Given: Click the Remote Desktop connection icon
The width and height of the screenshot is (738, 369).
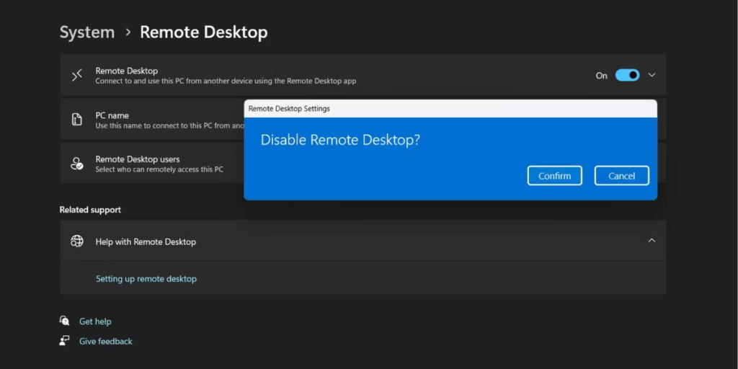Looking at the screenshot, I should click(x=77, y=76).
